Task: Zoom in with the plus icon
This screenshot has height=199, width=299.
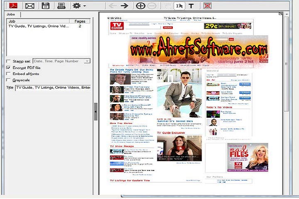Action: click(140, 6)
